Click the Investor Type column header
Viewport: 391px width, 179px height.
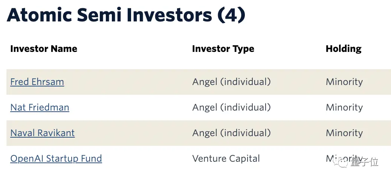[x=223, y=49]
